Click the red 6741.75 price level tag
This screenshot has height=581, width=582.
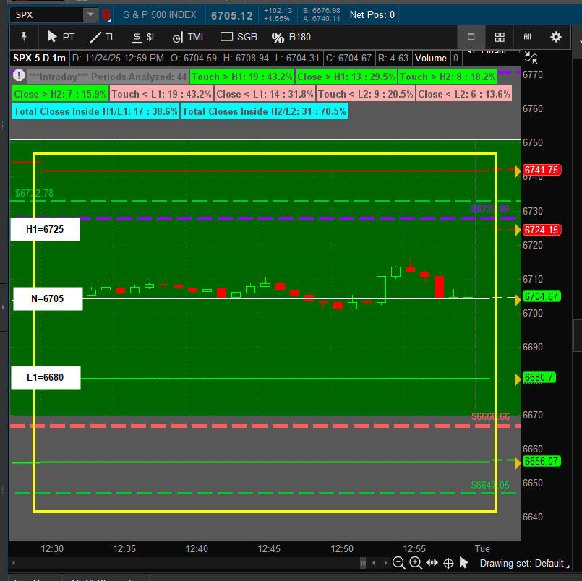(x=542, y=171)
